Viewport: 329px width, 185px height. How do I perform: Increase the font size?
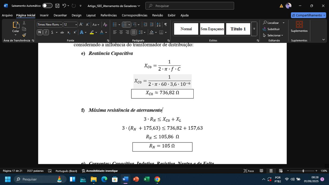click(x=81, y=25)
